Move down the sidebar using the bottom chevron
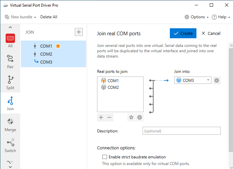Image resolution: width=233 pixels, height=169 pixels. 10,167
